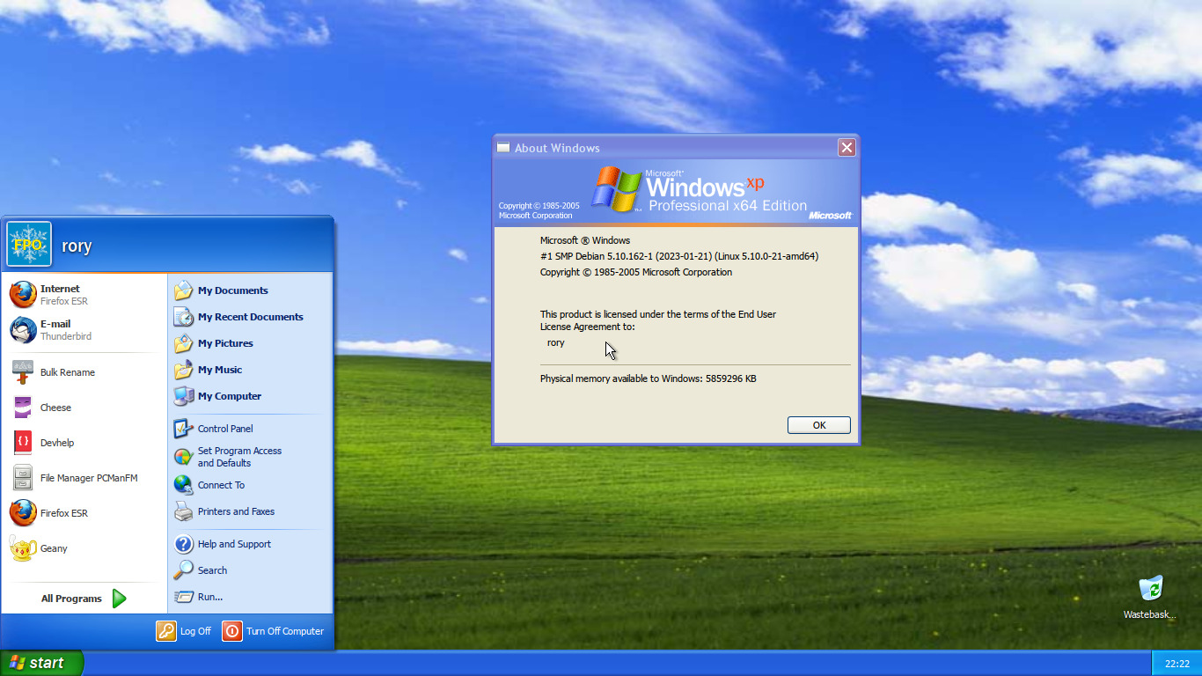Click the Geany label
This screenshot has width=1202, height=676.
[x=54, y=548]
